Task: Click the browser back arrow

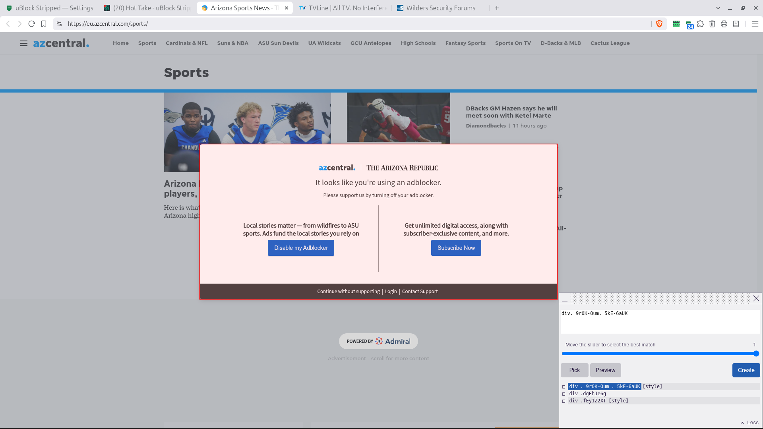Action: (8, 24)
